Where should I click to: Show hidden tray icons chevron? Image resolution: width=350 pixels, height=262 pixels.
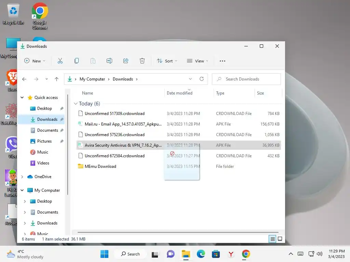click(x=291, y=254)
